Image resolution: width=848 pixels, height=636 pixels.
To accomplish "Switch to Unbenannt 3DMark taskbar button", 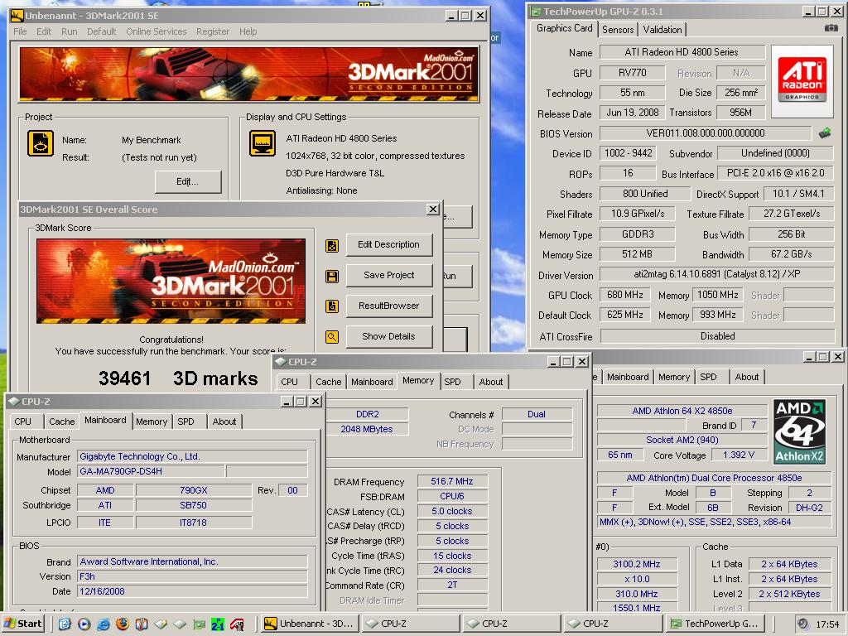I will click(309, 624).
